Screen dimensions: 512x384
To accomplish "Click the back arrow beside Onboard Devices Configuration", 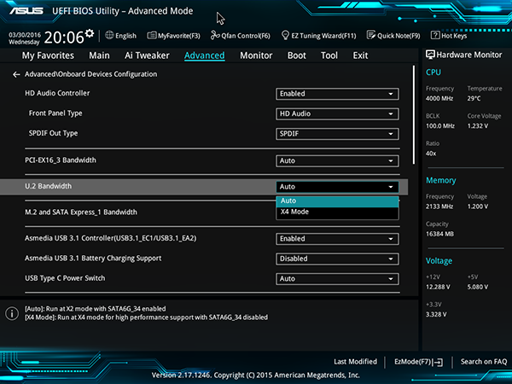I will [x=16, y=75].
